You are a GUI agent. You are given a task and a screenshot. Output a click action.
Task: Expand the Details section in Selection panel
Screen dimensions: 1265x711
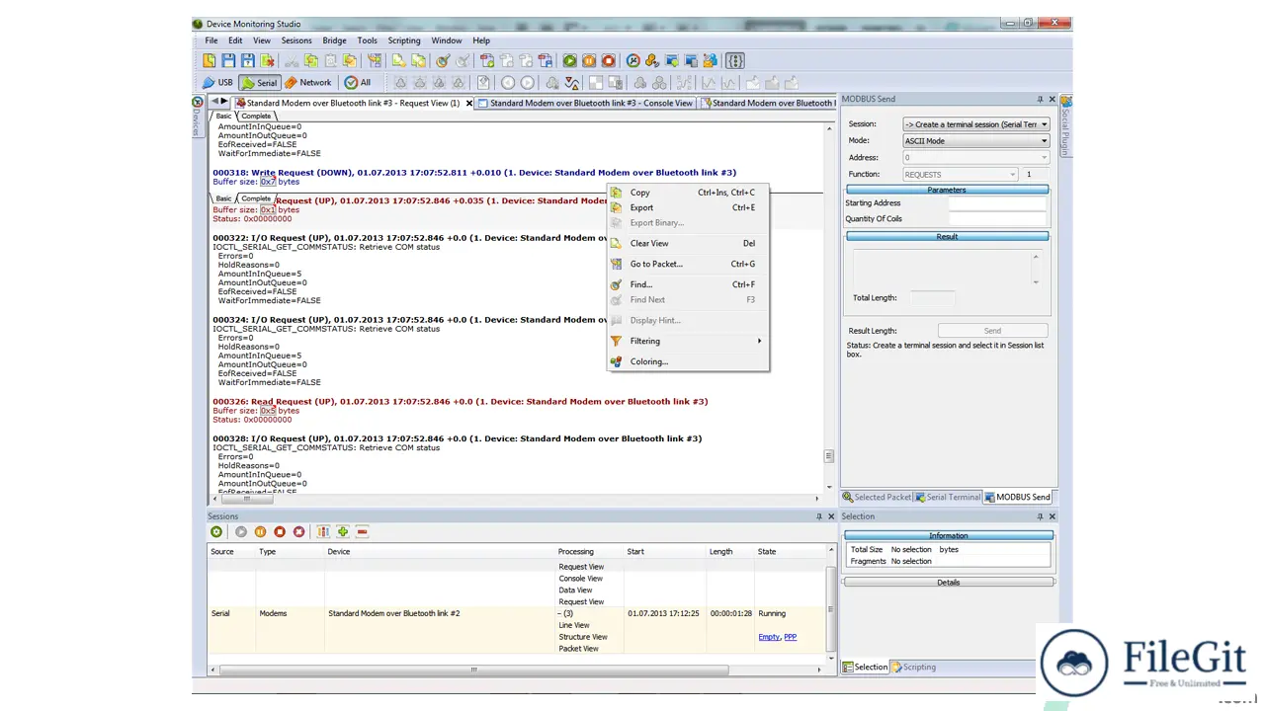(948, 583)
